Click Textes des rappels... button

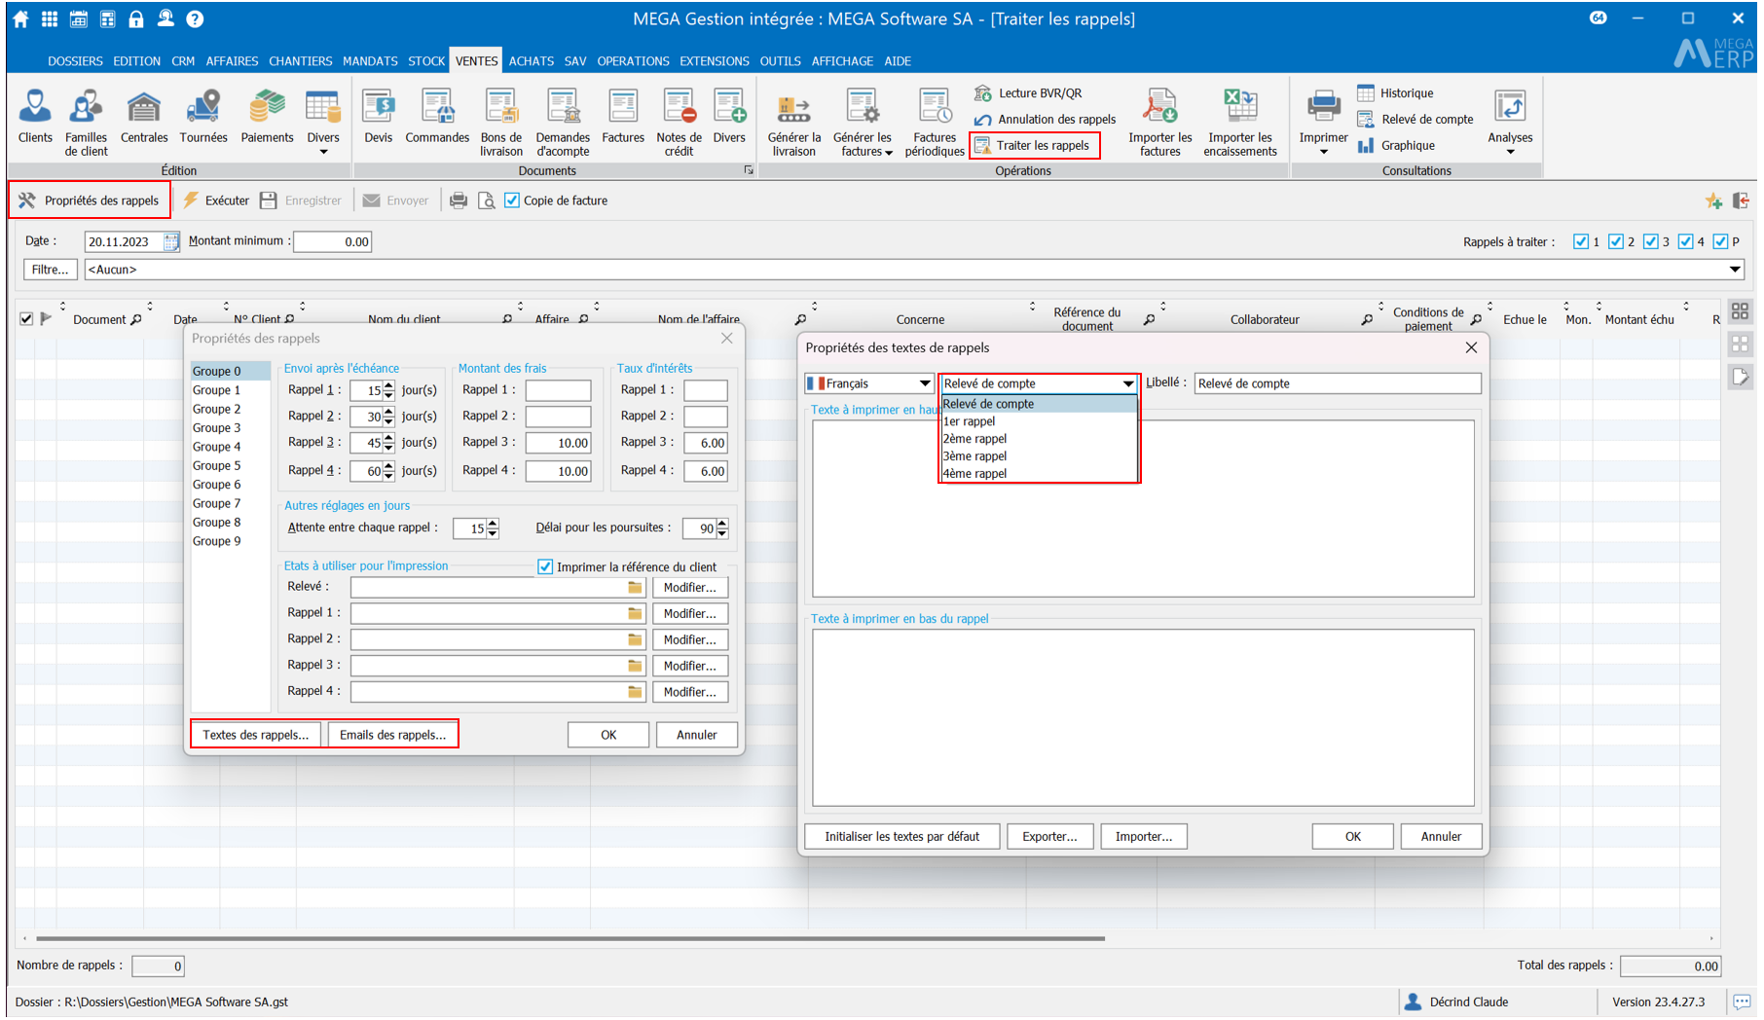pyautogui.click(x=255, y=735)
